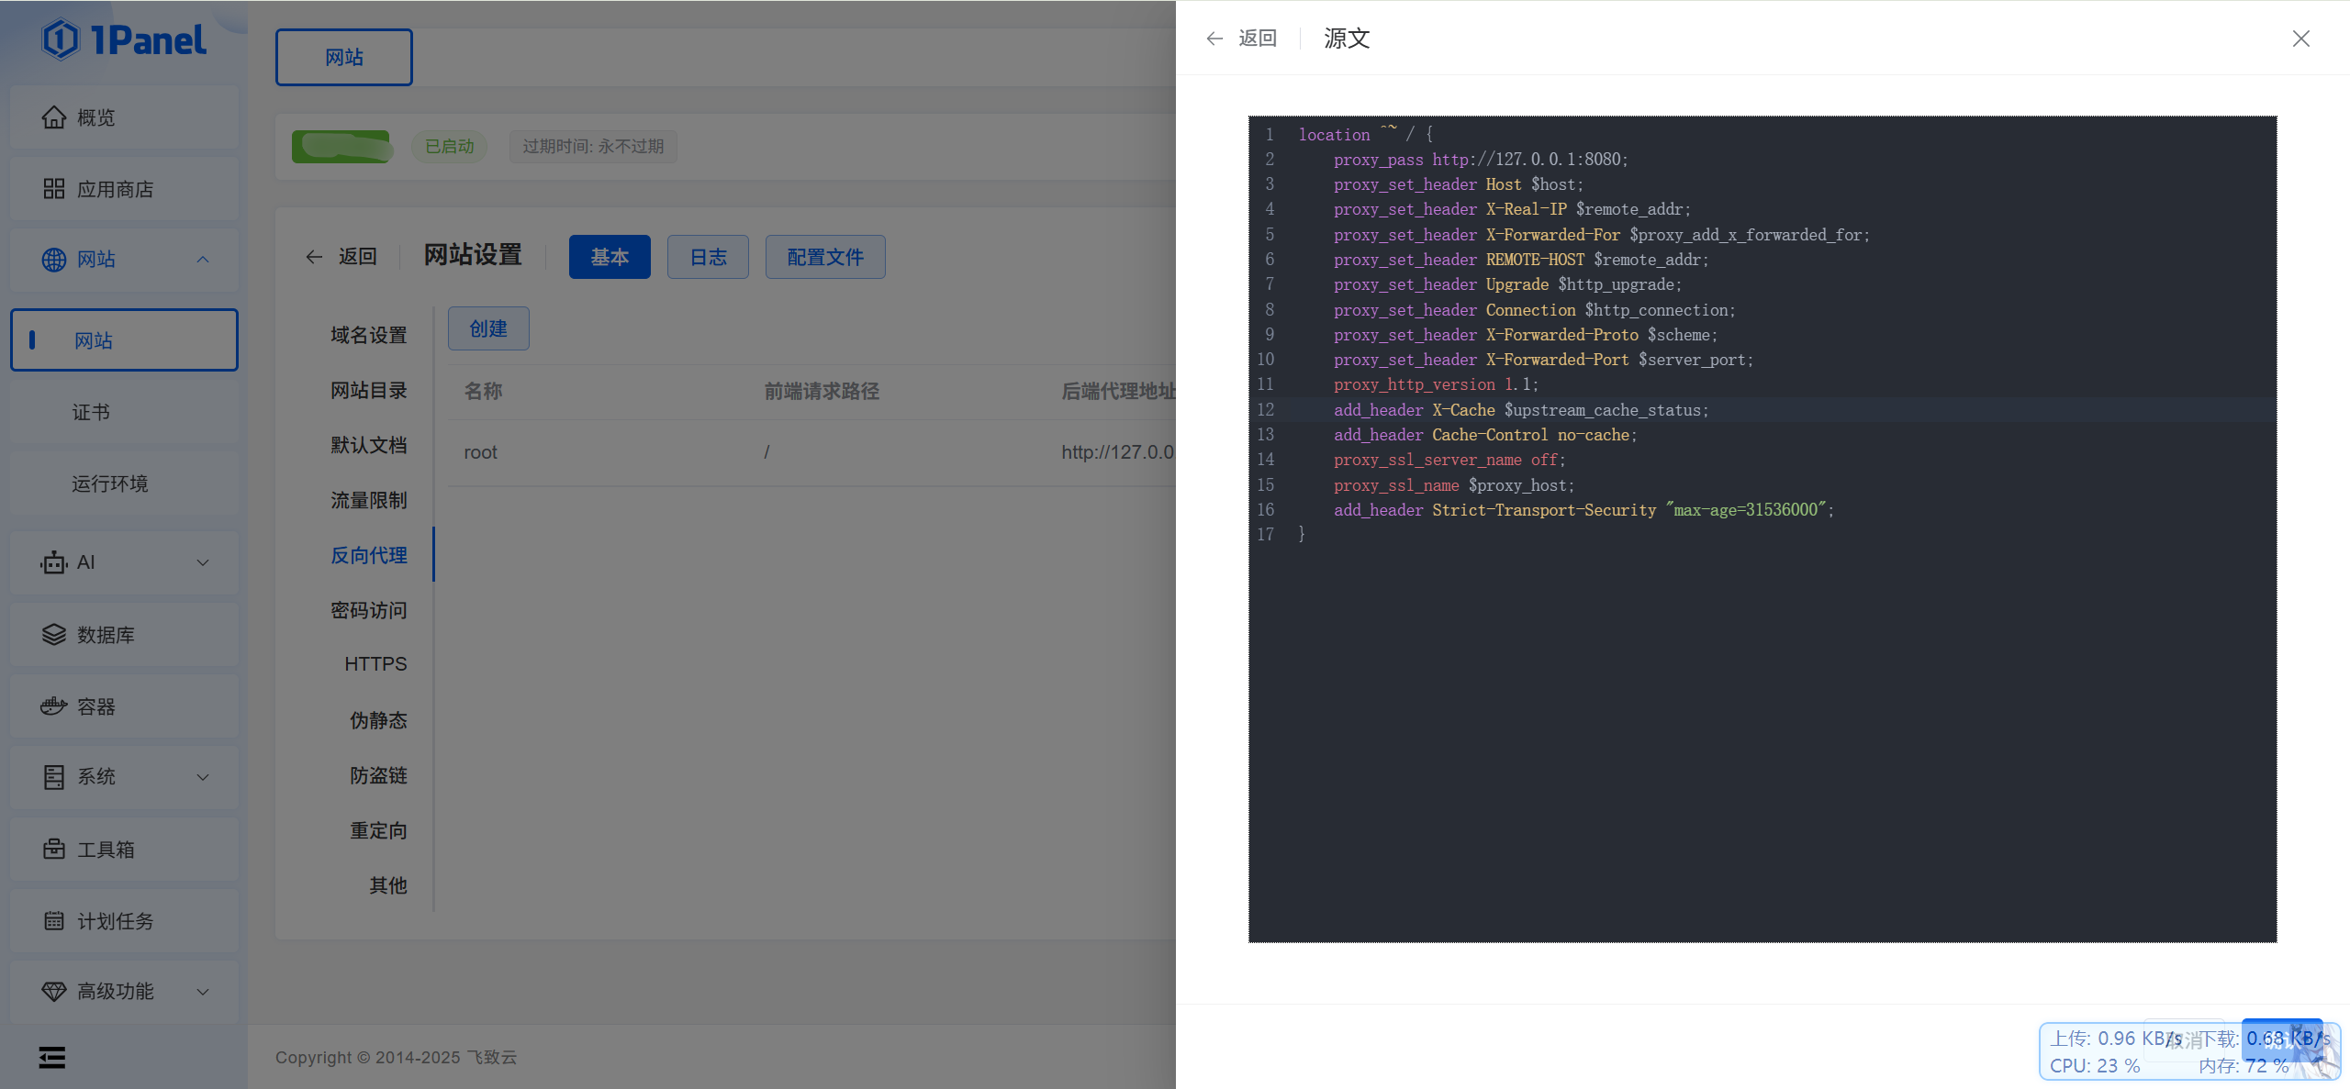
Task: Open the 概览 overview home icon
Action: coord(54,117)
